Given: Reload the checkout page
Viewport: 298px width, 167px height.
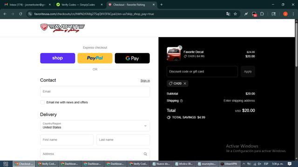Looking at the screenshot, I should click(20, 14).
